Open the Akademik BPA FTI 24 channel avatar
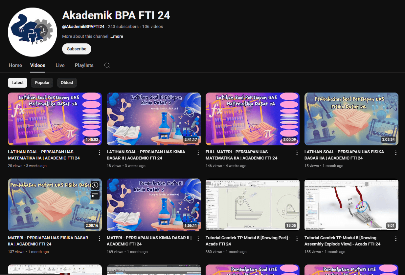Viewport: 405px width, 275px height. click(x=32, y=32)
